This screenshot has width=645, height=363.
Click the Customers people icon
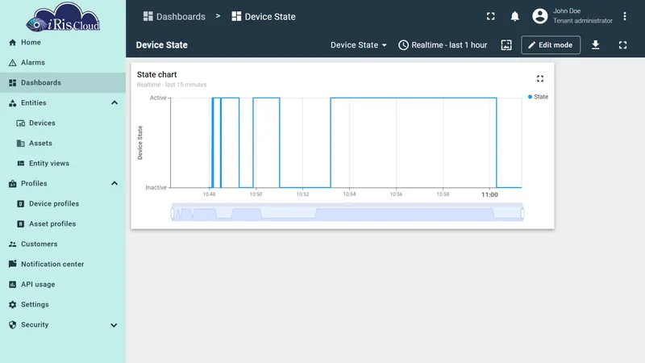pos(12,244)
